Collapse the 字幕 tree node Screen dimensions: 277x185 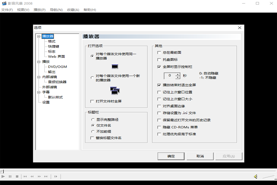click(39, 92)
